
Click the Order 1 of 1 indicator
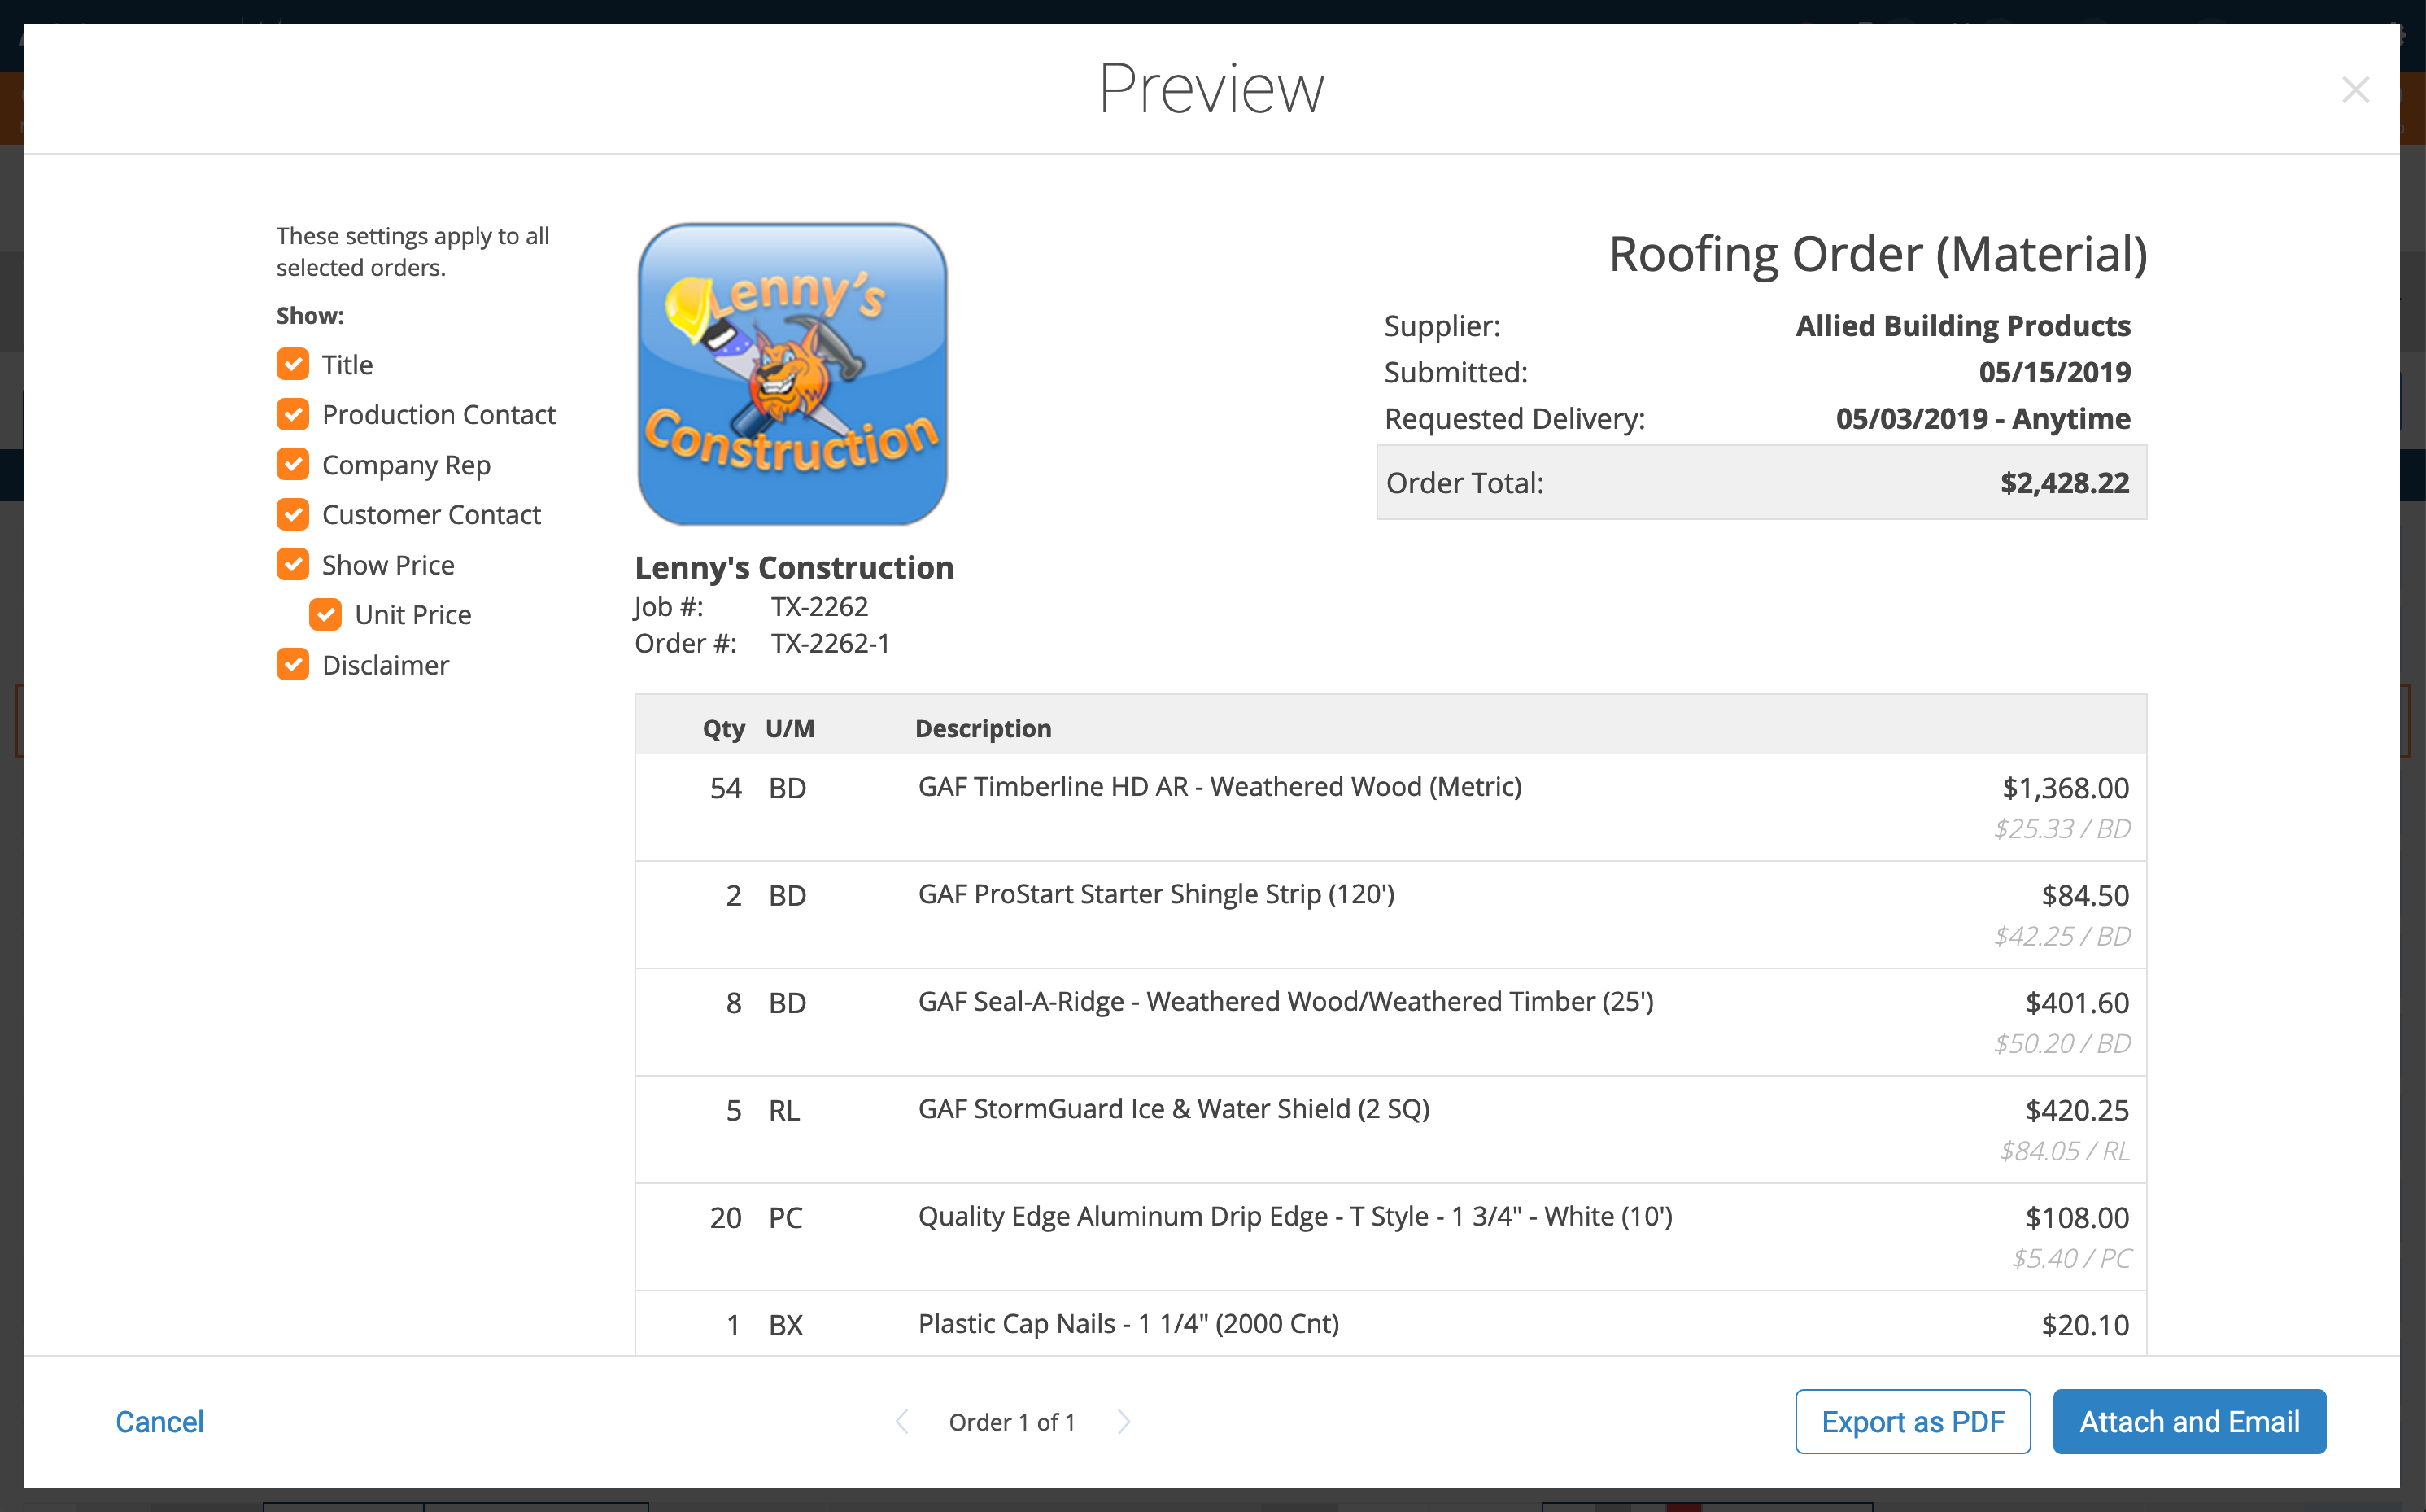[x=1011, y=1422]
